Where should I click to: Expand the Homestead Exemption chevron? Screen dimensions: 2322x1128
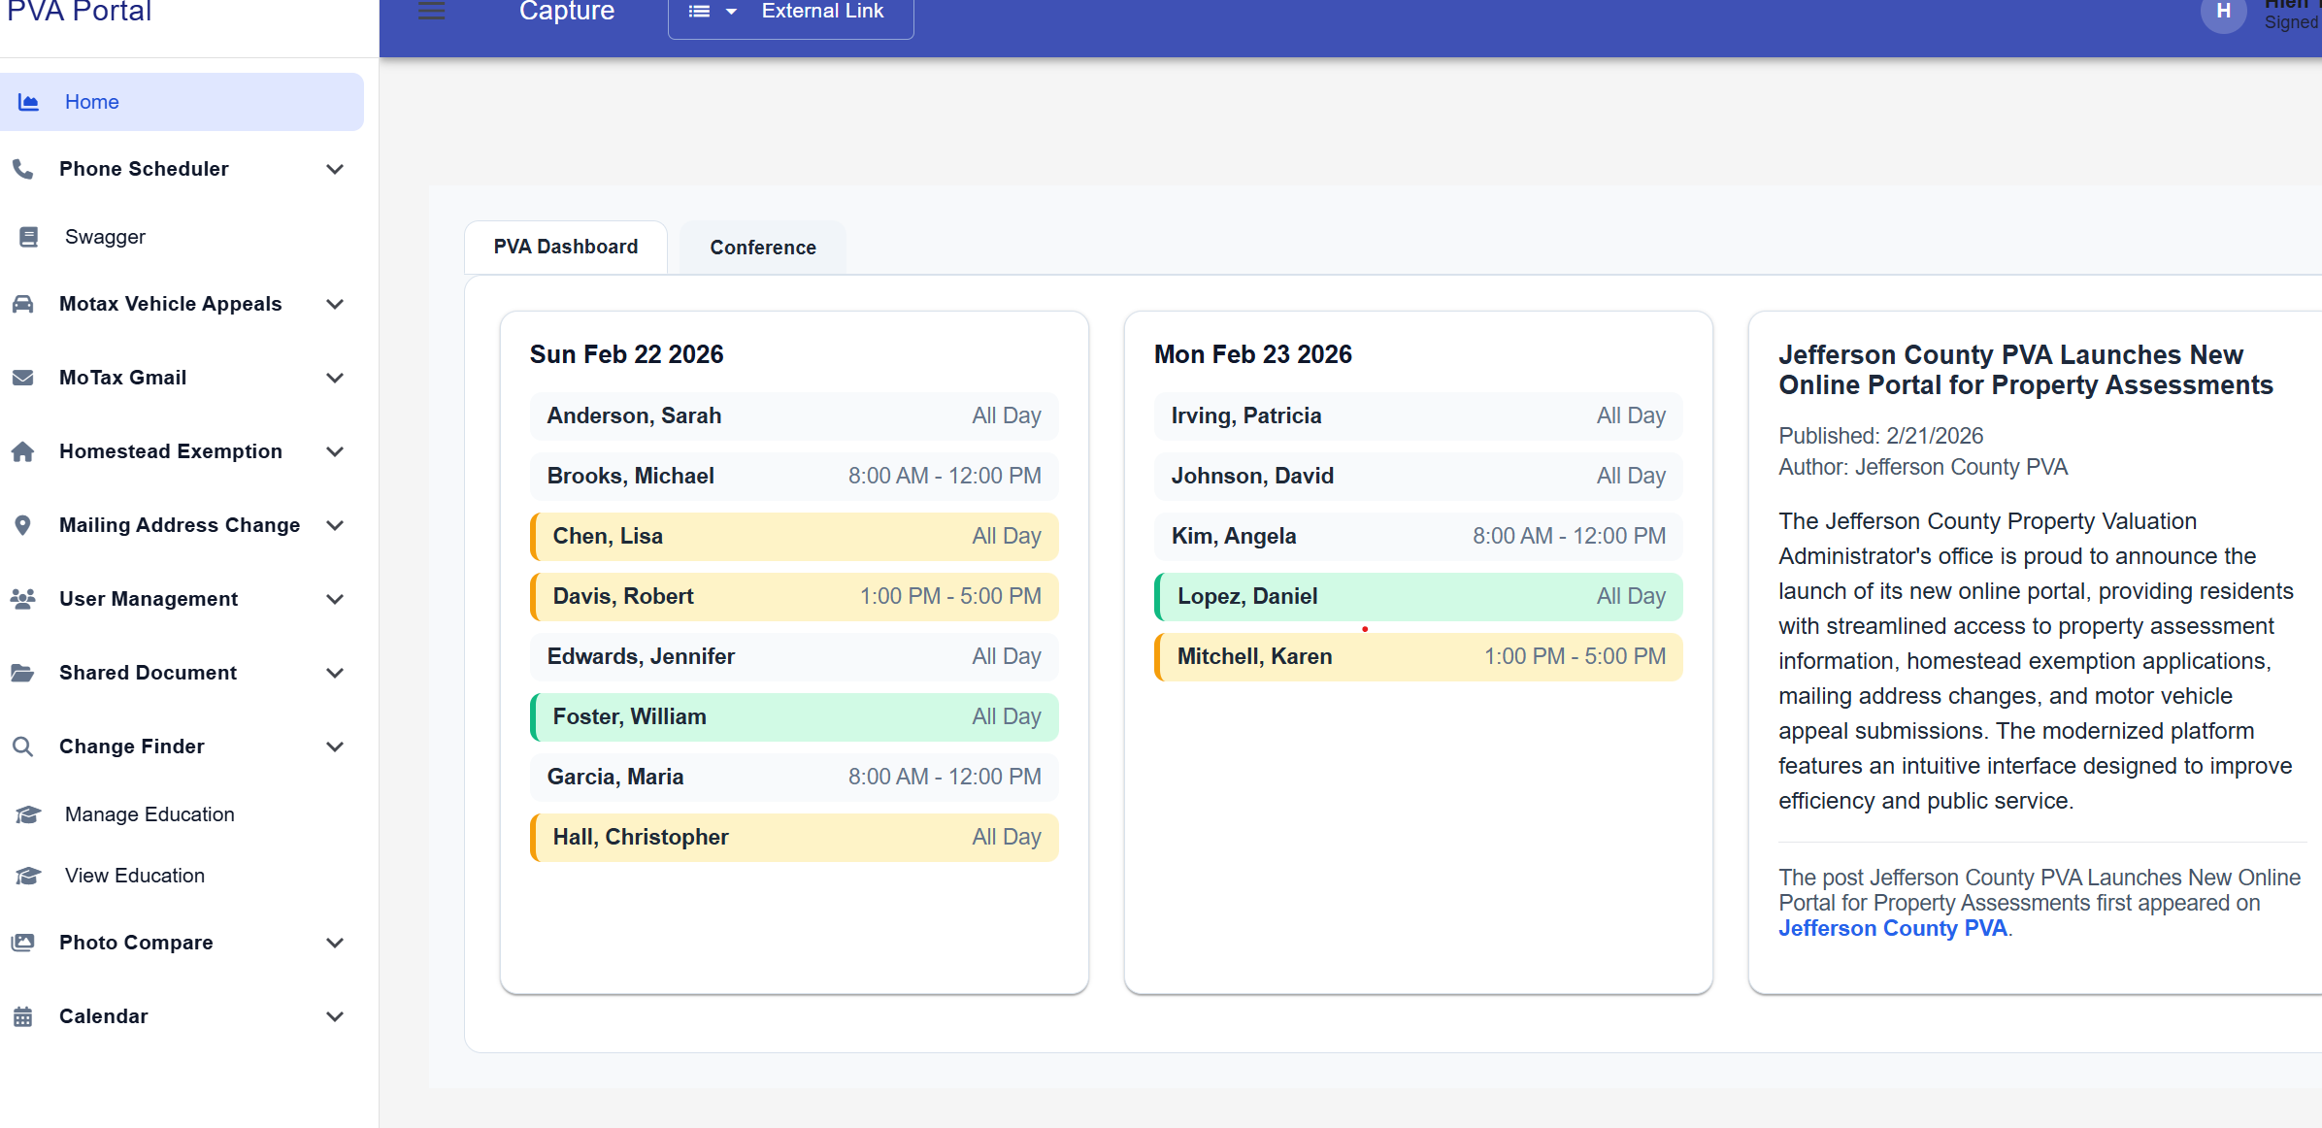pyautogui.click(x=335, y=451)
